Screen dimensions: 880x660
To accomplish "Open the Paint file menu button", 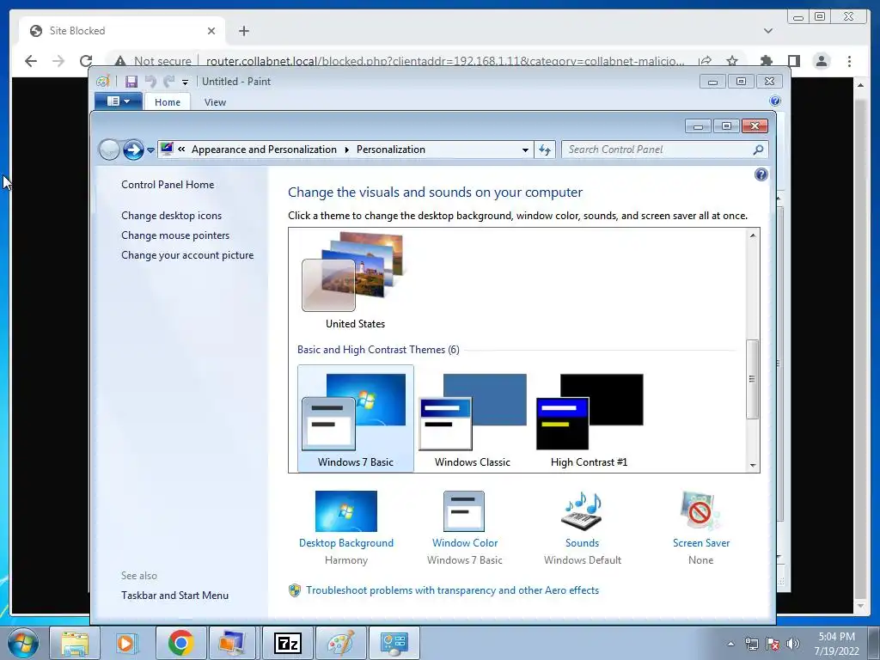I will tap(118, 101).
